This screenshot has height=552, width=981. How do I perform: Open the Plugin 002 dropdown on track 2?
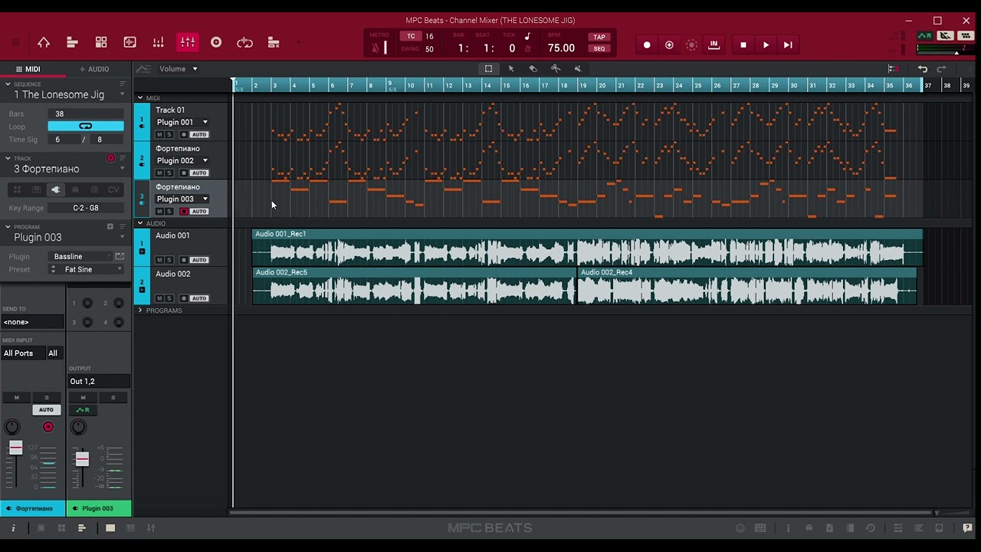(x=182, y=161)
